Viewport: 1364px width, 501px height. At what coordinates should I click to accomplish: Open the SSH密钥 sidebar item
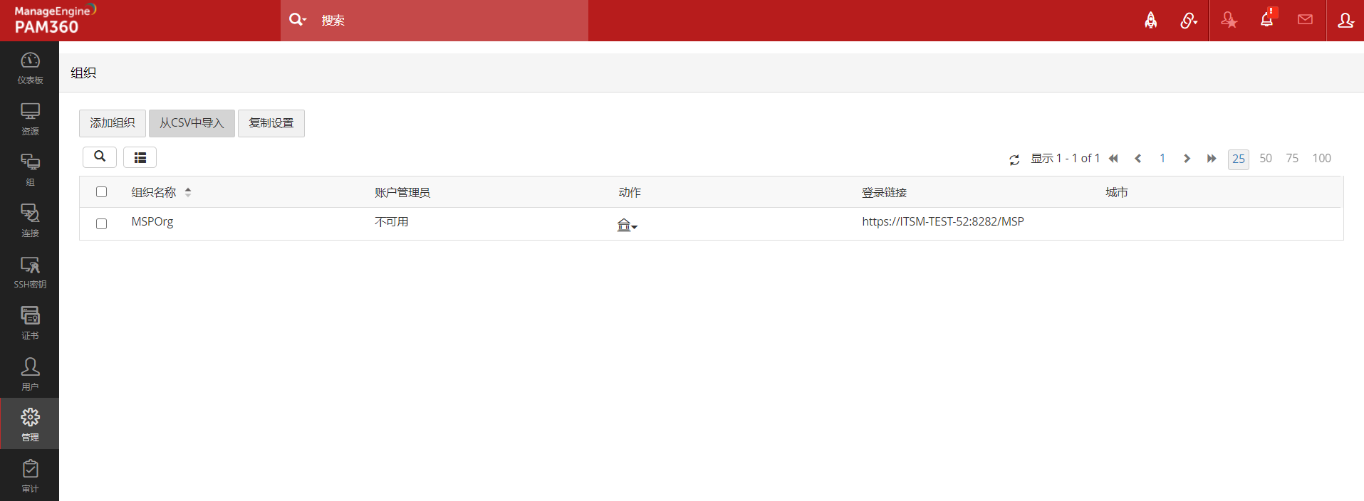[x=30, y=272]
